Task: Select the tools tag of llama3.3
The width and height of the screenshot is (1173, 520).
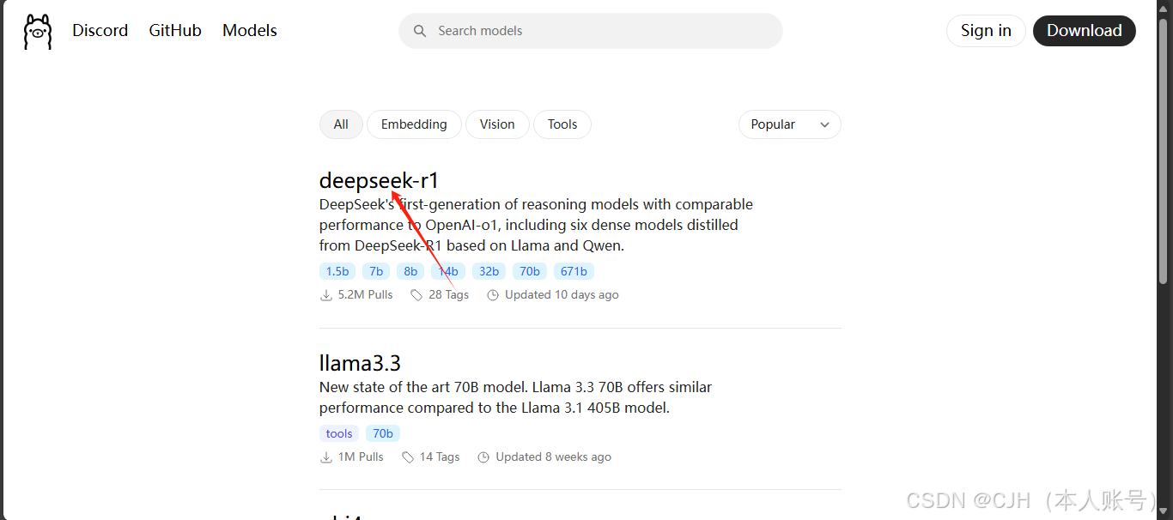Action: pyautogui.click(x=339, y=433)
